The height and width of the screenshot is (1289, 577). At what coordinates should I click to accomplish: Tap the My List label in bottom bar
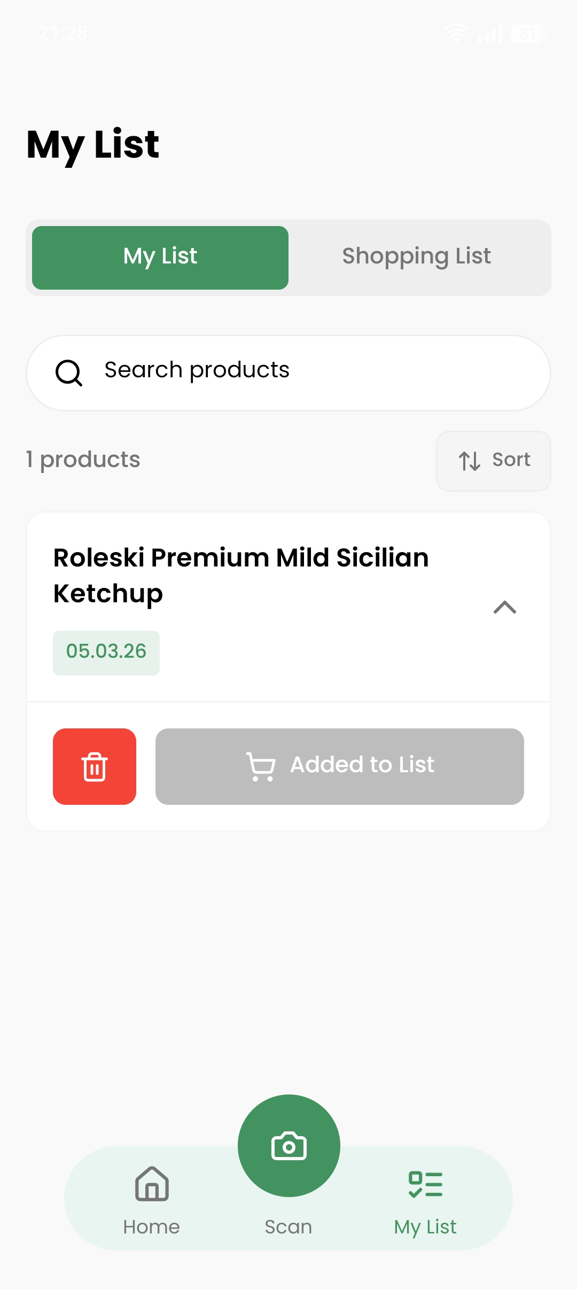(x=425, y=1227)
